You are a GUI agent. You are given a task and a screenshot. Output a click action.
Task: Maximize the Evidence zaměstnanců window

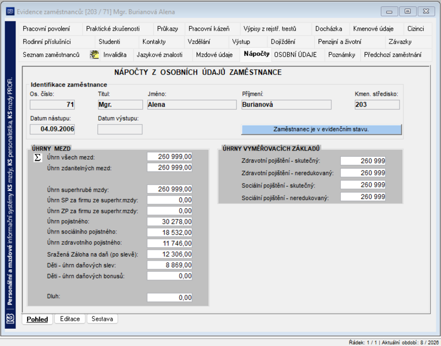(x=408, y=12)
